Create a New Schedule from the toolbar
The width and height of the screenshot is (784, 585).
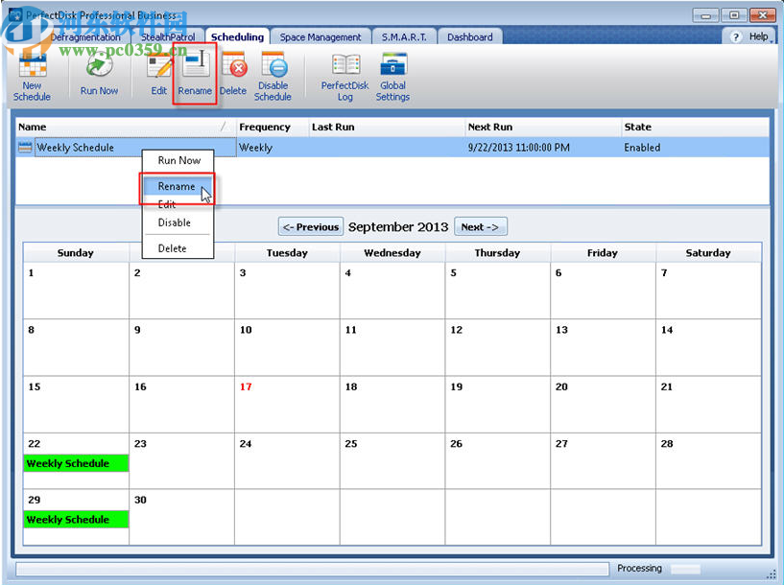coord(32,77)
